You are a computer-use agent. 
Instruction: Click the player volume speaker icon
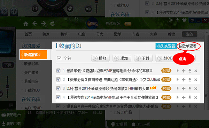pos(88,9)
